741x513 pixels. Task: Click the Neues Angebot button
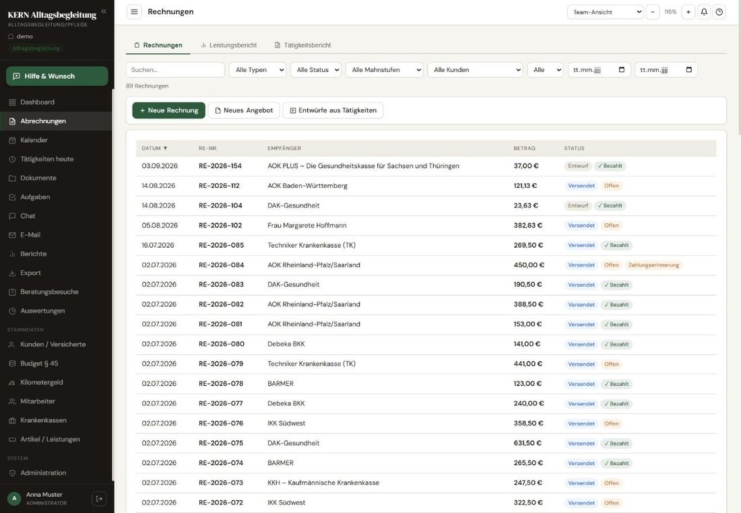pos(244,110)
